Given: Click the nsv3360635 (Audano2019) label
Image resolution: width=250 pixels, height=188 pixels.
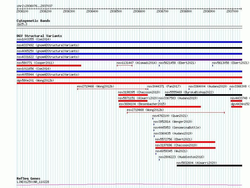Looking at the screenshot, I should tap(173, 133).
